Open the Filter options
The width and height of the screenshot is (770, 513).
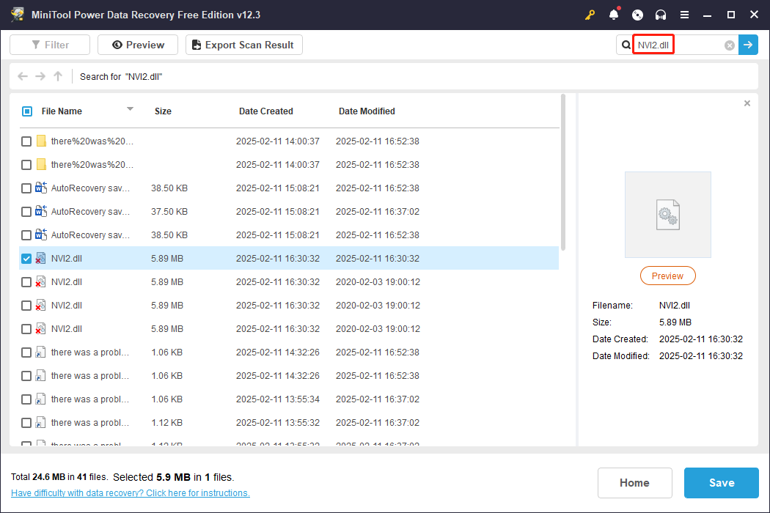click(x=50, y=45)
